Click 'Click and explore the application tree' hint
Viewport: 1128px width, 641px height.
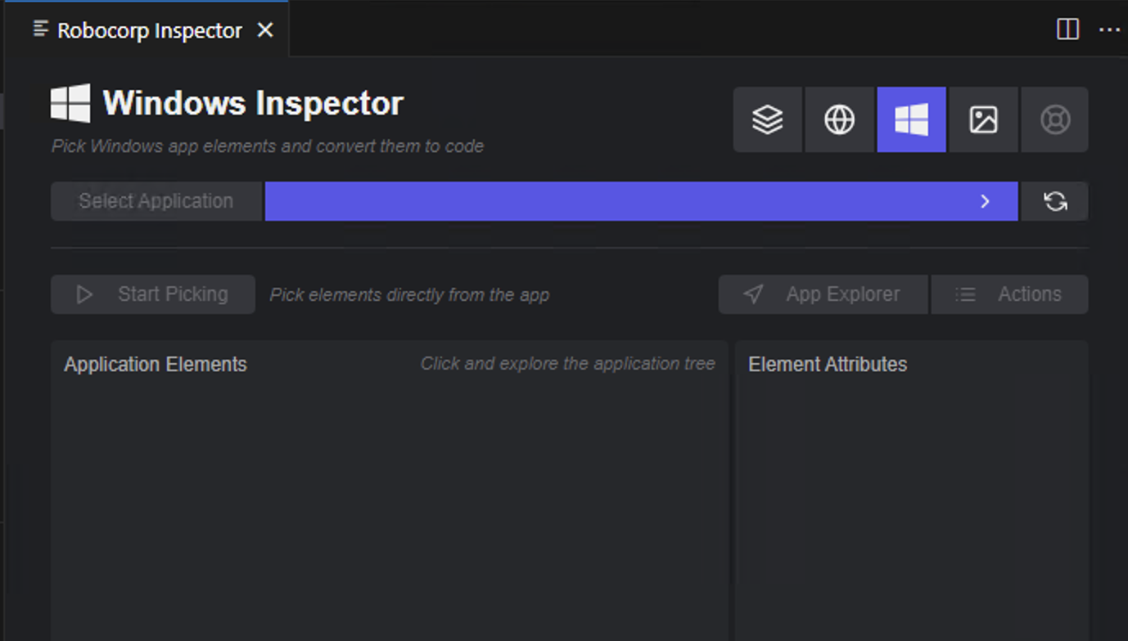click(x=567, y=363)
